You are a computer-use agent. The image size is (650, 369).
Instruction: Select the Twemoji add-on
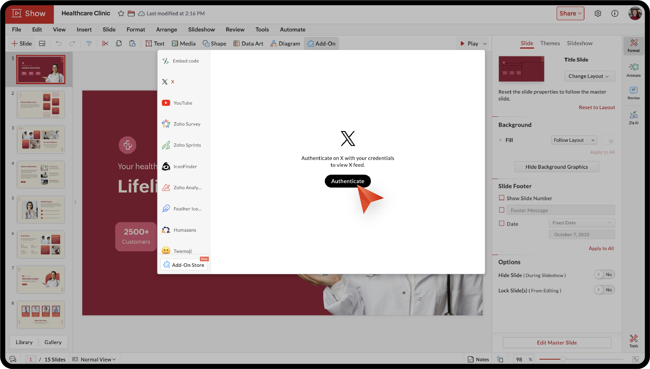coord(177,251)
